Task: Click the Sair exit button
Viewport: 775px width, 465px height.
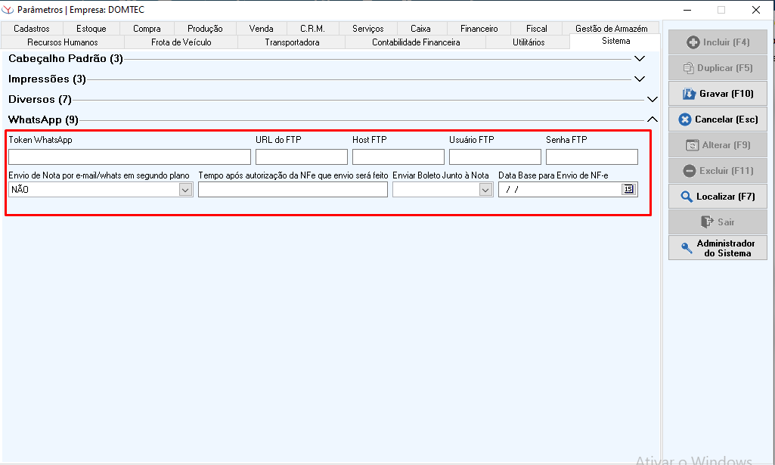Action: tap(718, 222)
